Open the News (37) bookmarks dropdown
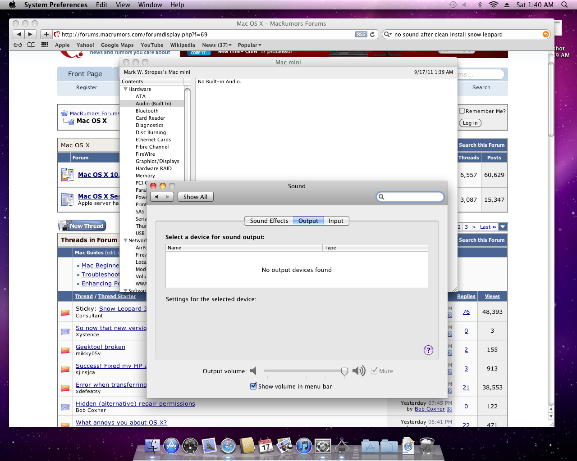This screenshot has height=461, width=577. coord(217,45)
